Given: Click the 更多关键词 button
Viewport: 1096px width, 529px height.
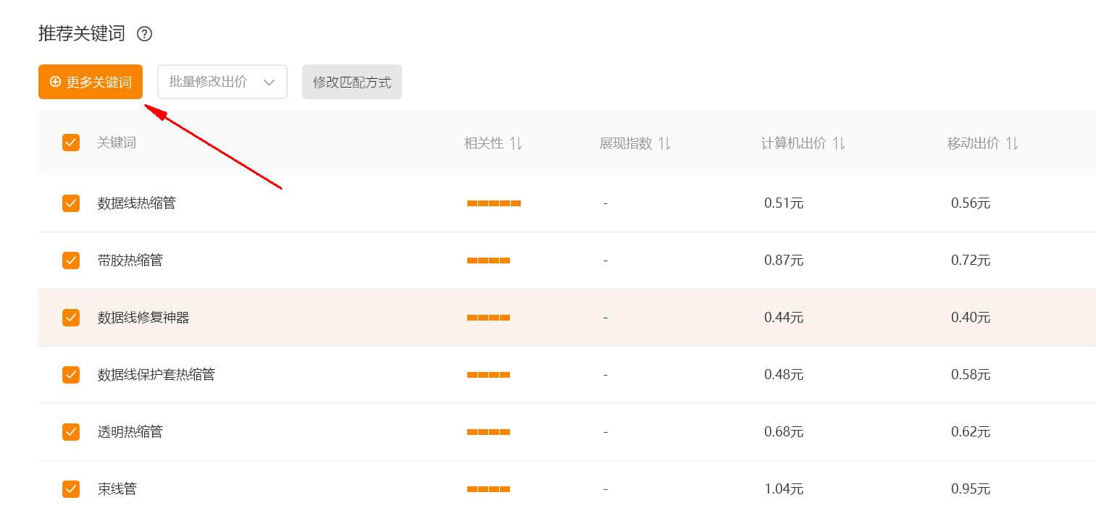Looking at the screenshot, I should pos(91,82).
